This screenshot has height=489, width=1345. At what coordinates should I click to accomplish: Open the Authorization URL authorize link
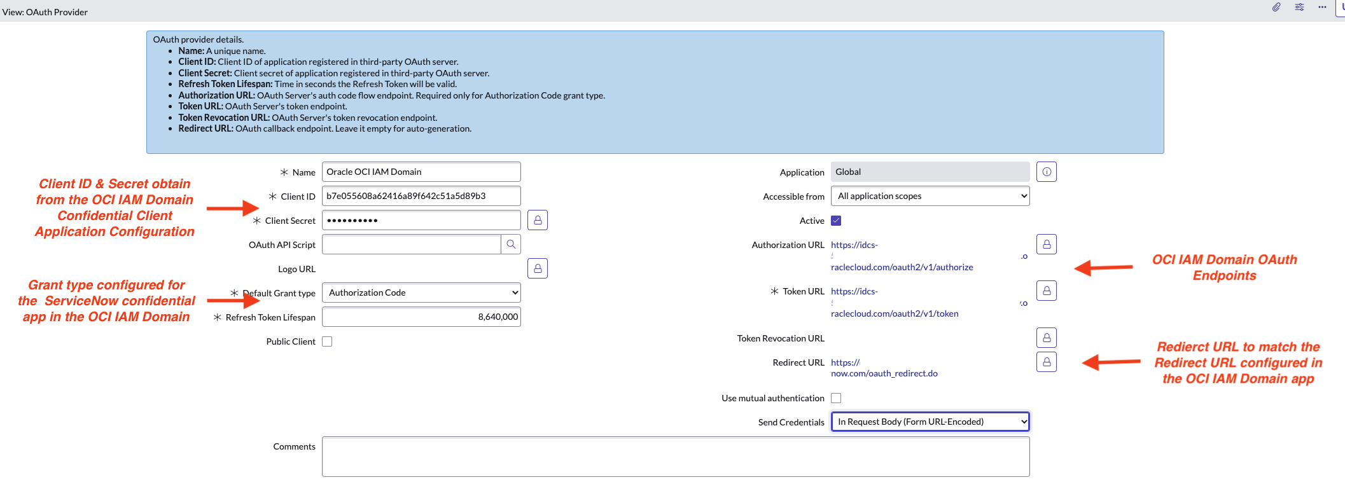902,267
